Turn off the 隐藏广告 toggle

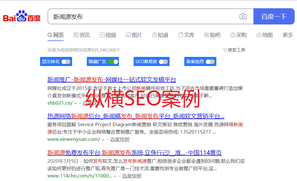113,62
